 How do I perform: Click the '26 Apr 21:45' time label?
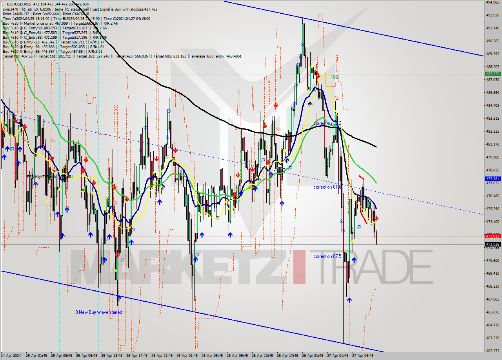(313, 356)
